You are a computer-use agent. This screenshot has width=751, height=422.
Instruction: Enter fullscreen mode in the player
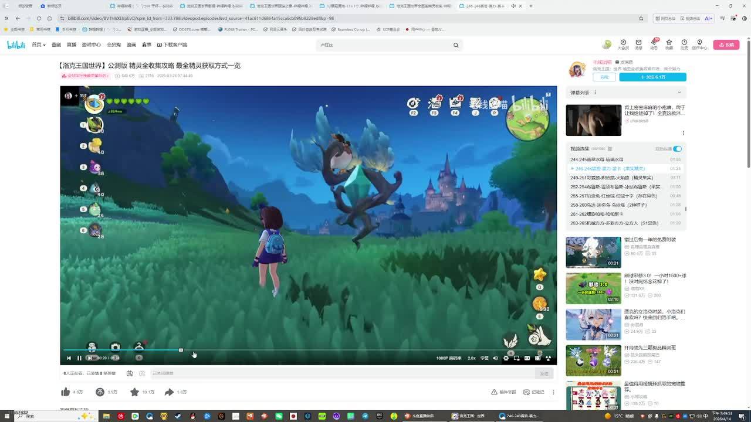[548, 358]
